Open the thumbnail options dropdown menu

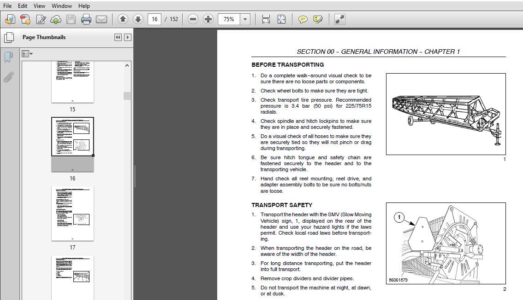[x=27, y=53]
